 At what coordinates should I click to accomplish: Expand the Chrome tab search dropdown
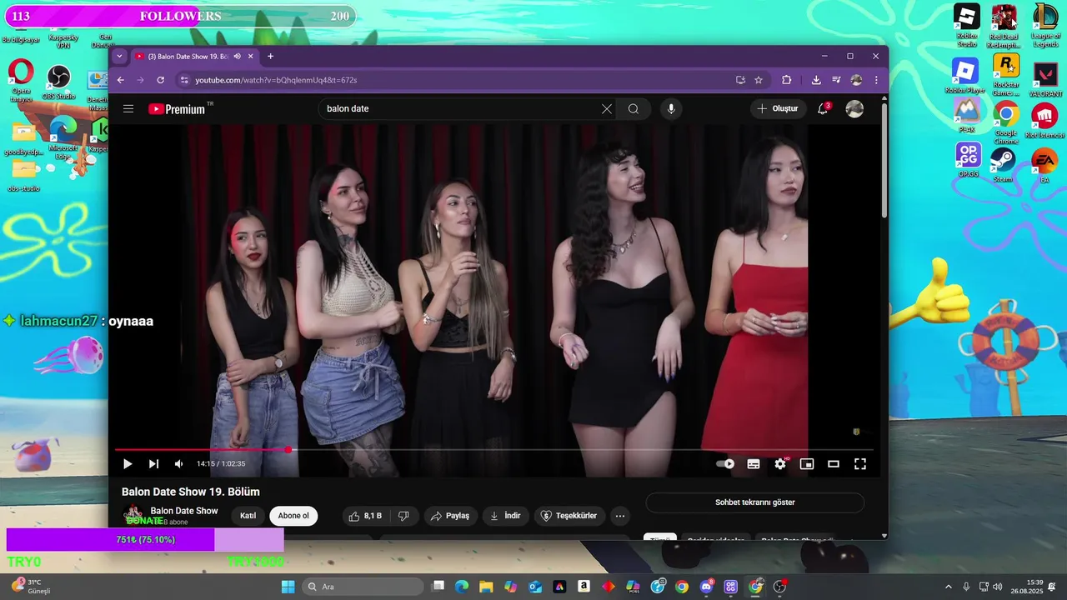point(119,56)
